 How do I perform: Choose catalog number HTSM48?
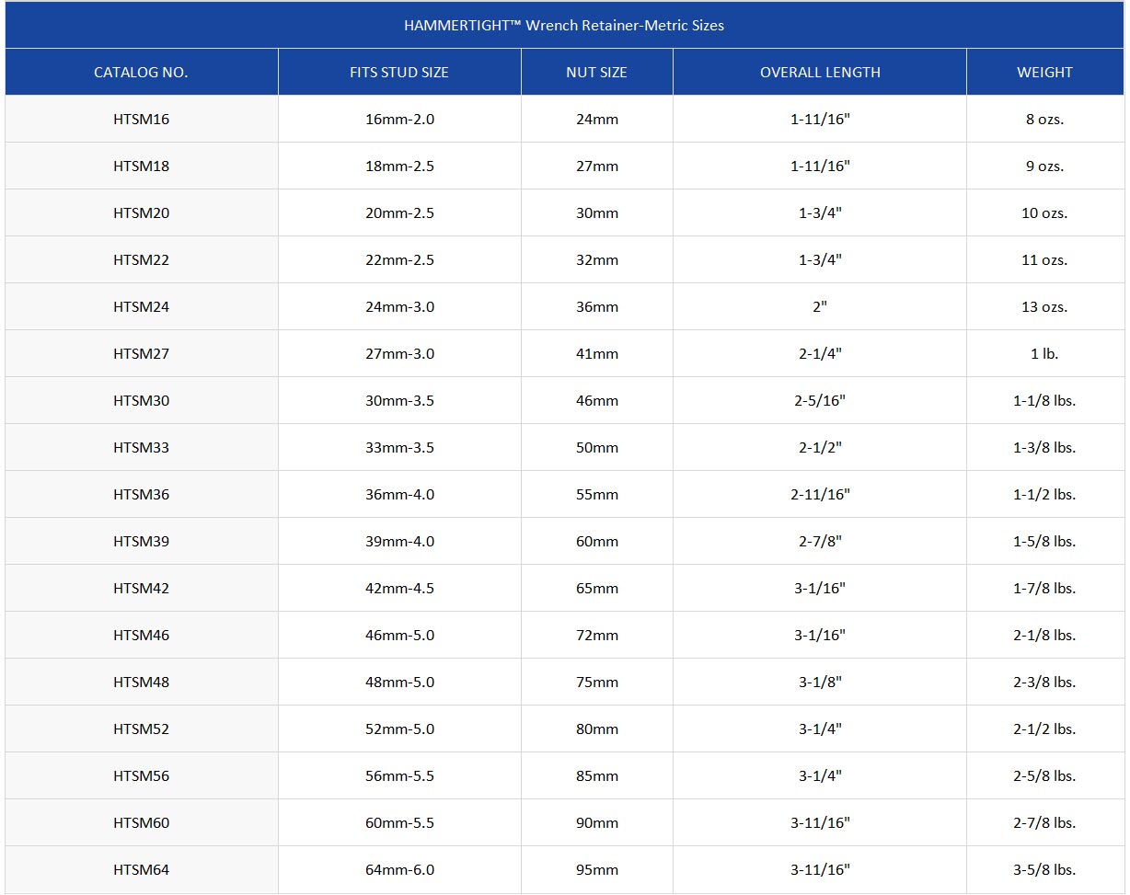coord(142,683)
